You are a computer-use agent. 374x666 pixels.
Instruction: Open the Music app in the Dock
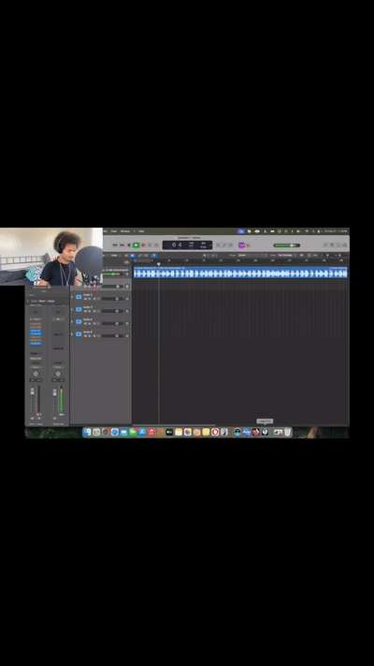(151, 432)
